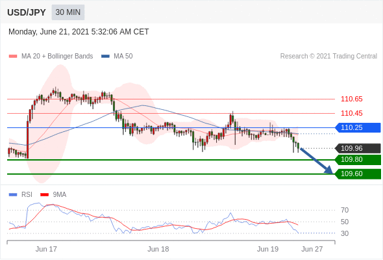Toggle the 9MA legend label
This screenshot has height=260, width=383.
pos(60,195)
